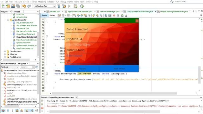Click the editor Last Edit icon
Viewport: 203px width, 114px height.
click(x=59, y=16)
